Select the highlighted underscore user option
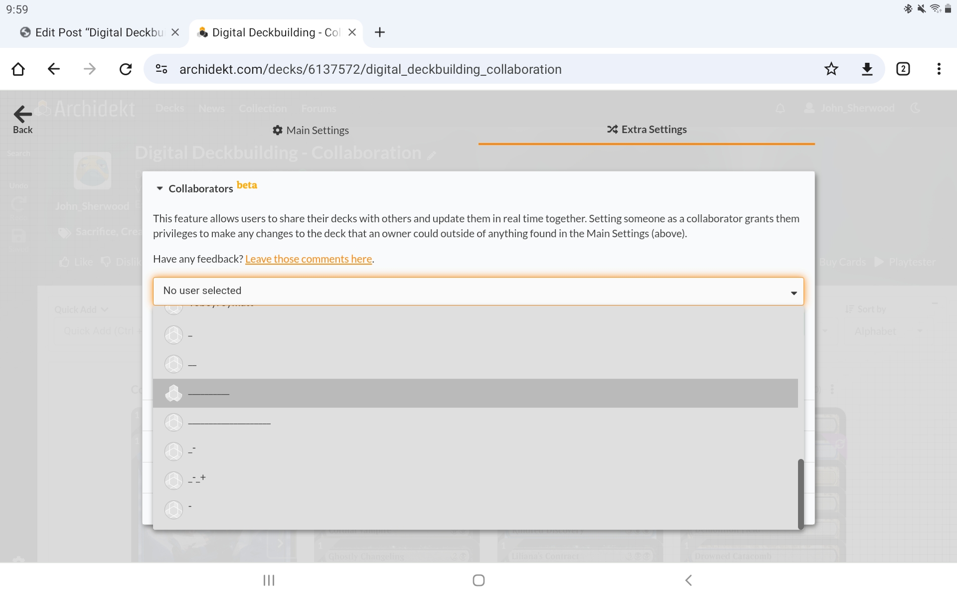Viewport: 957px width, 598px height. [x=475, y=393]
